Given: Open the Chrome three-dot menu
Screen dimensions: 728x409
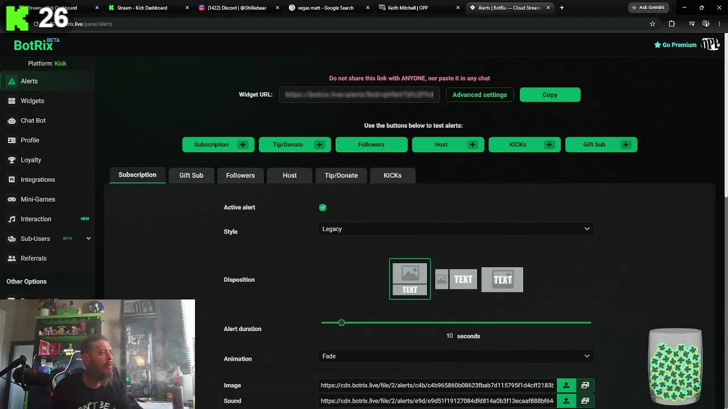Looking at the screenshot, I should click(x=719, y=24).
